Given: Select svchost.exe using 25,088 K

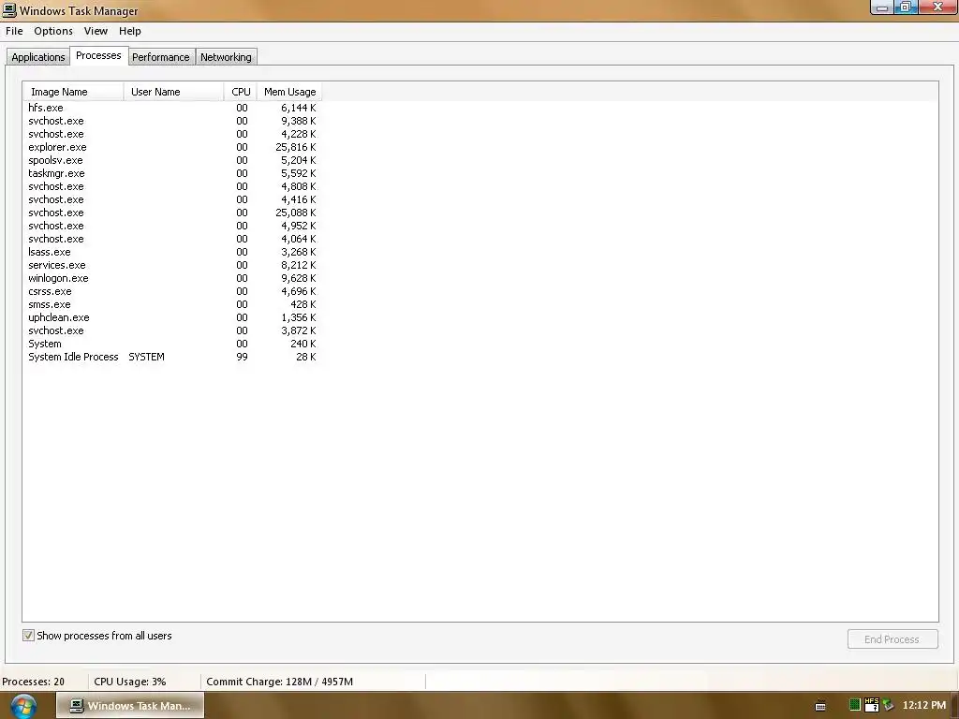Looking at the screenshot, I should click(172, 213).
